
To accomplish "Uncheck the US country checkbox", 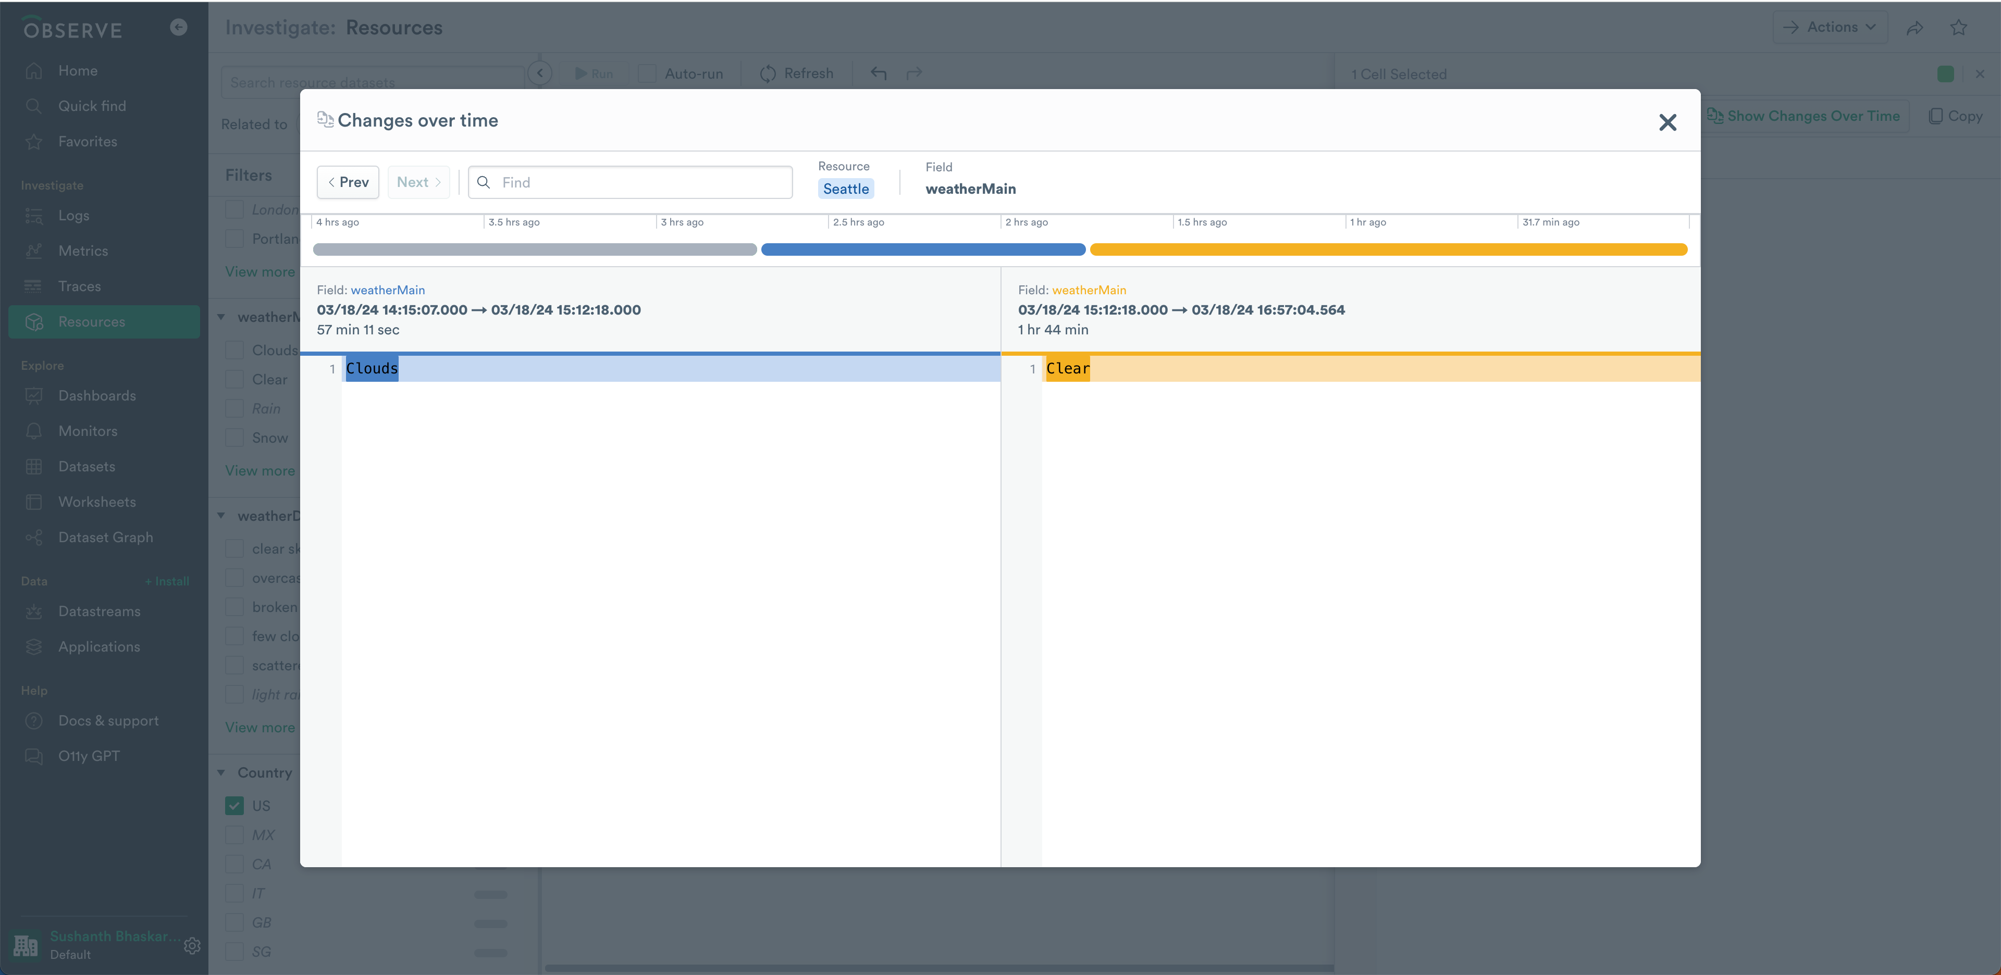I will pyautogui.click(x=234, y=806).
